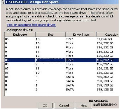Click the Help button
Viewport: 120px width, 109px height.
tap(84, 105)
